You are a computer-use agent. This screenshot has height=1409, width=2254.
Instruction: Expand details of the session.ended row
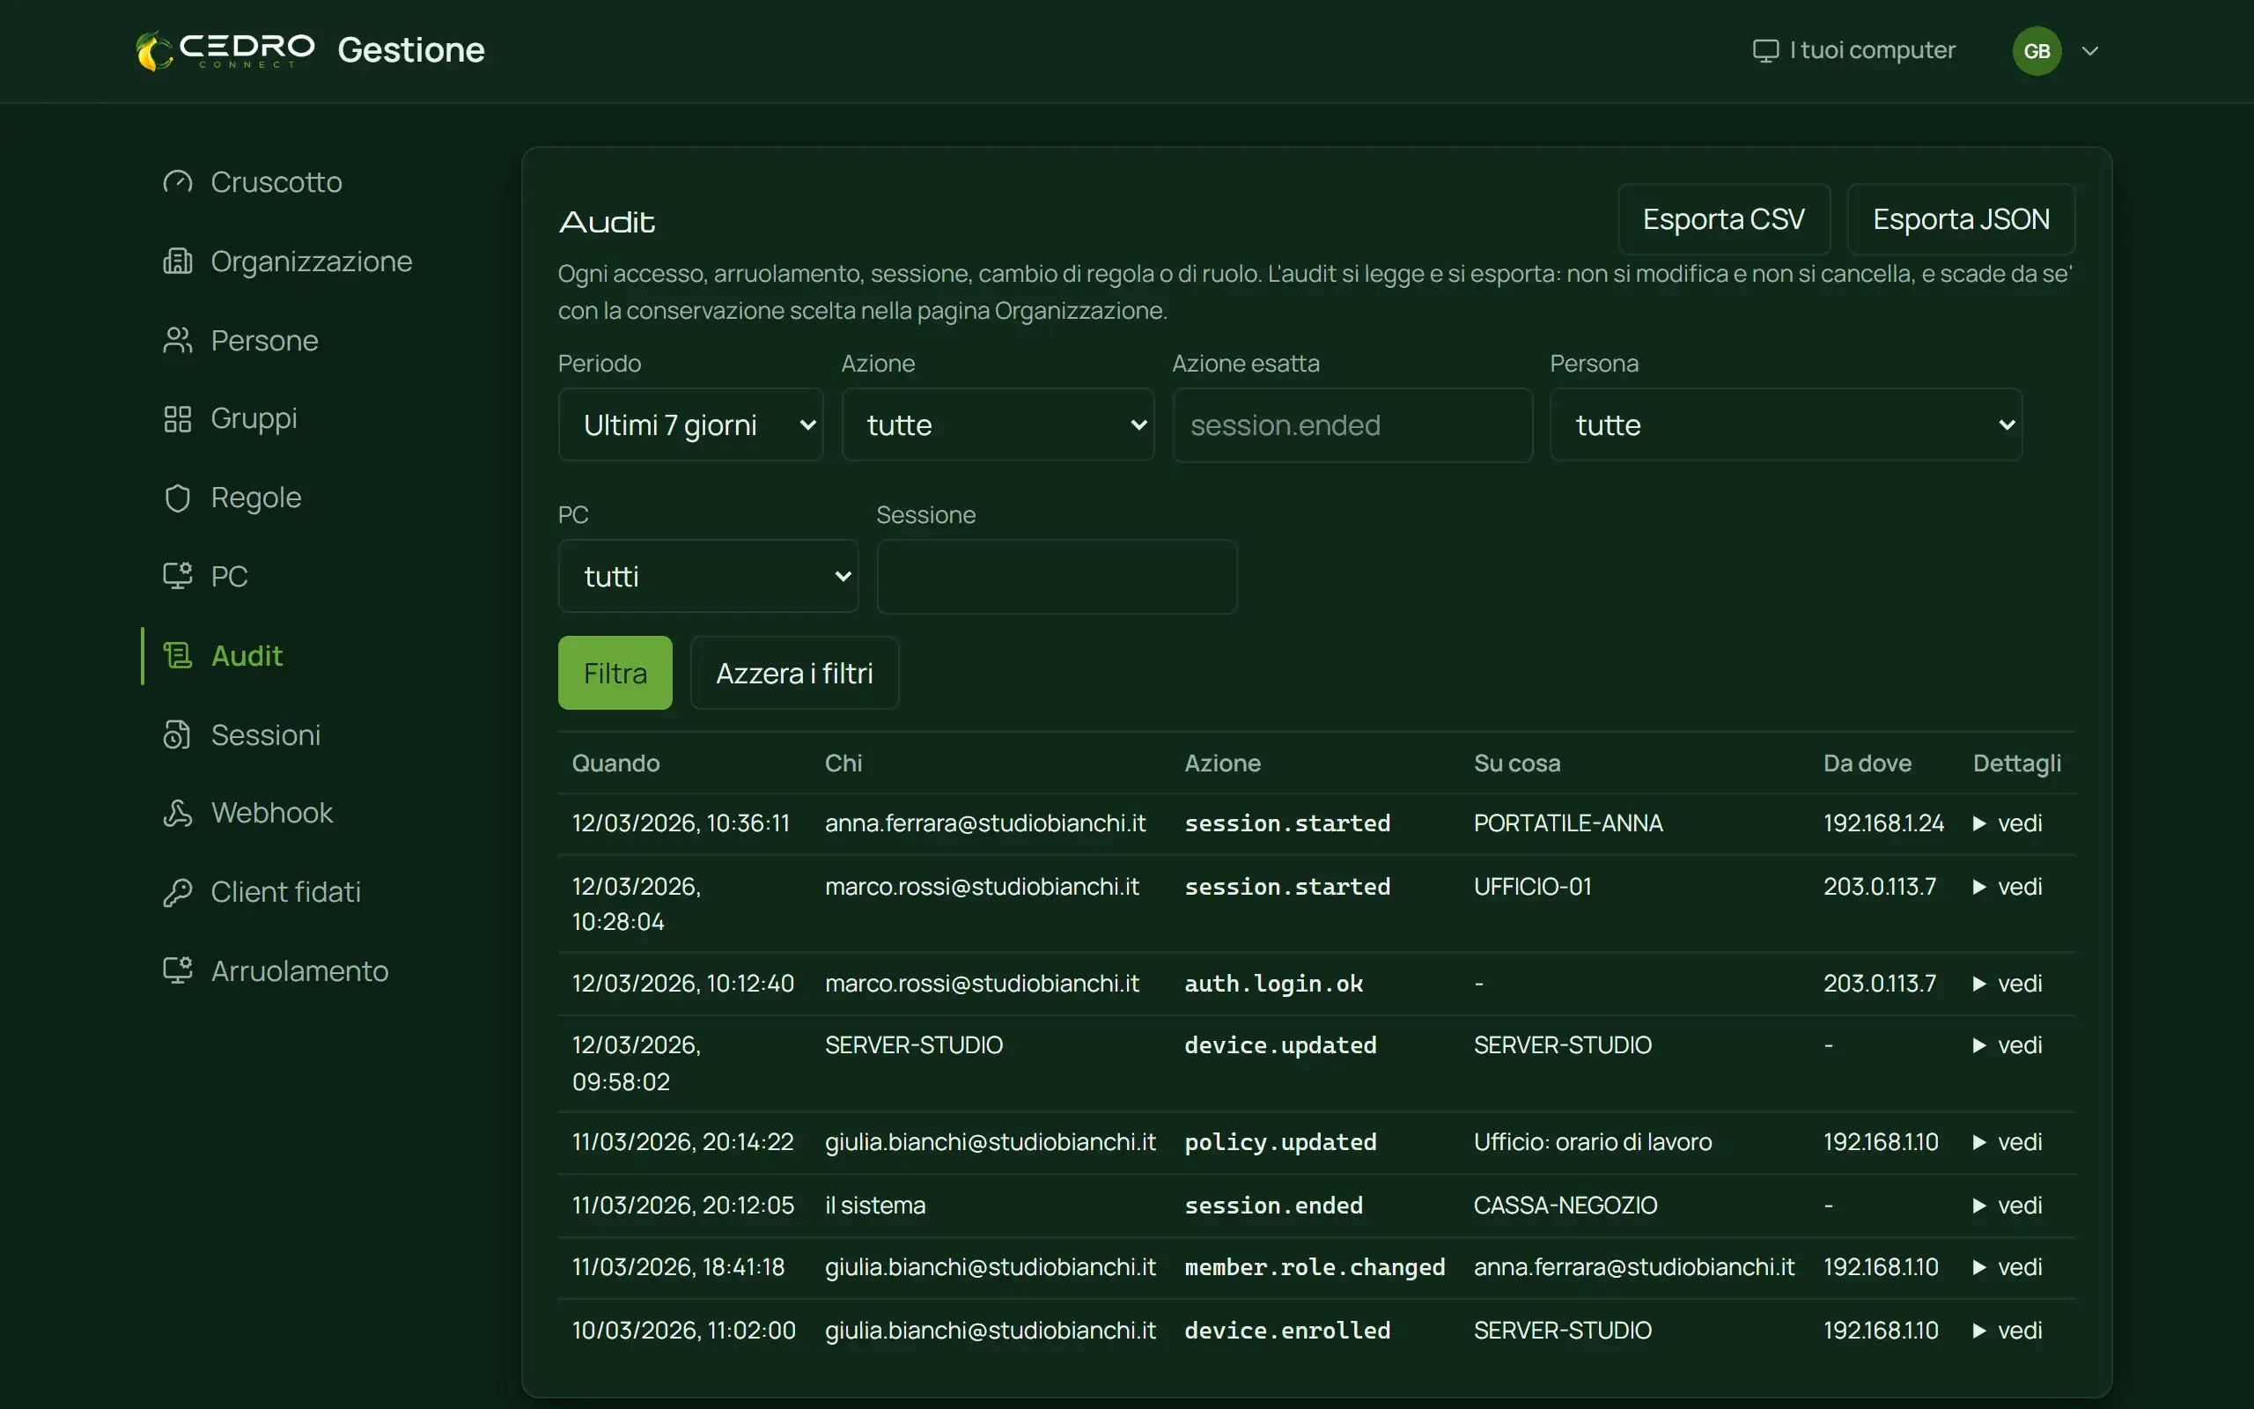click(2007, 1205)
